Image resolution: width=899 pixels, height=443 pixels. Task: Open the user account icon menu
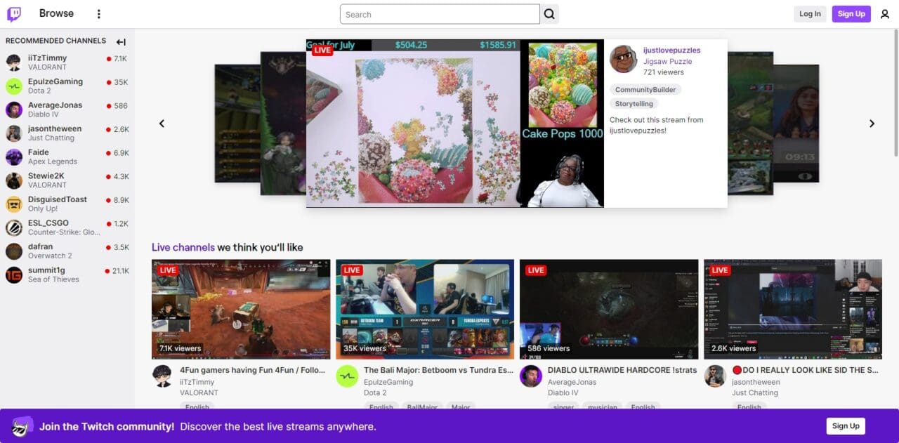(885, 14)
